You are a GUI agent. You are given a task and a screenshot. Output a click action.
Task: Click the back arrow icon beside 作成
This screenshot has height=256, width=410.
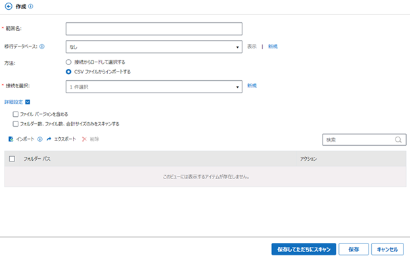(x=9, y=7)
